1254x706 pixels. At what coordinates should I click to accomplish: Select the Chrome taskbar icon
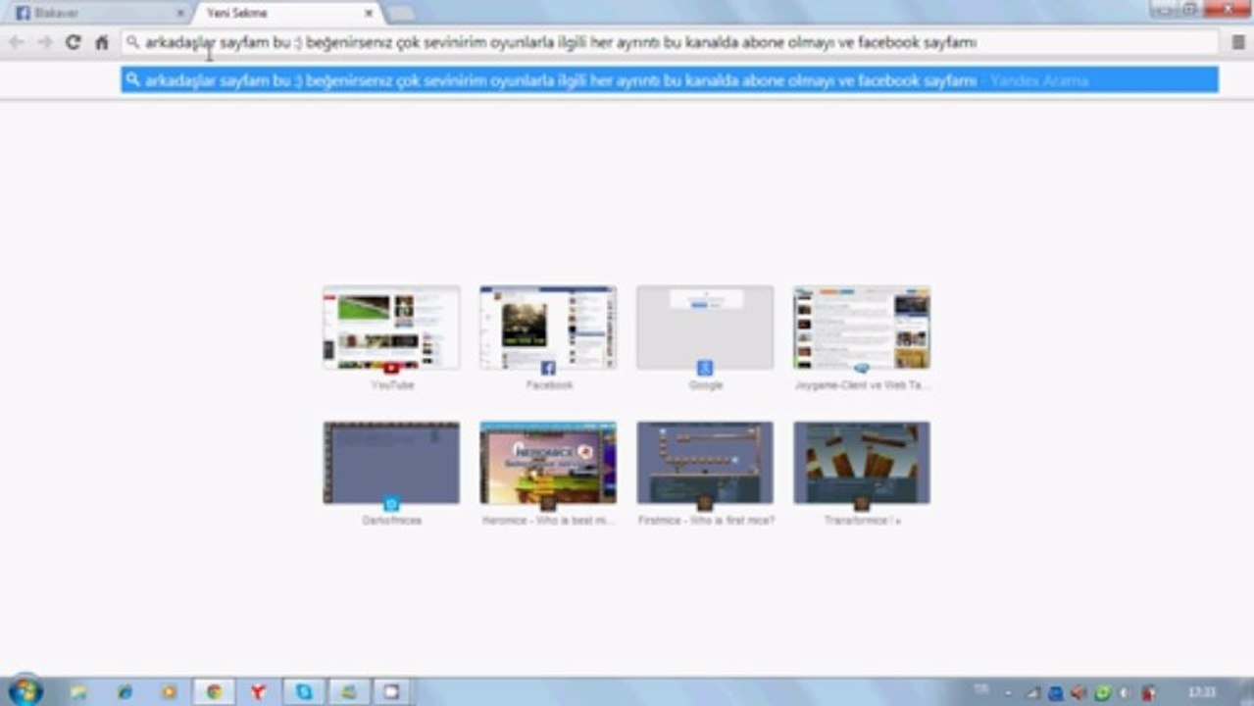pyautogui.click(x=214, y=692)
